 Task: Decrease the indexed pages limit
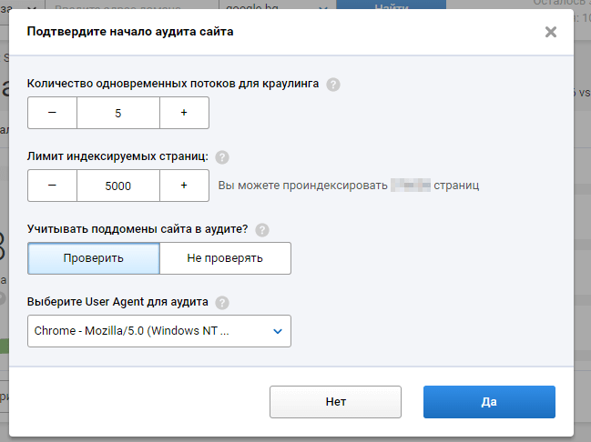tap(53, 186)
